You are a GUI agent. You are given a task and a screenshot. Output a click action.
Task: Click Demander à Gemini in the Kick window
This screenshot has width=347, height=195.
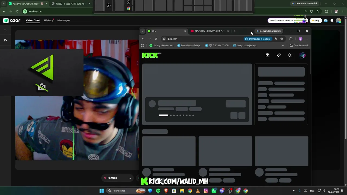coord(269,31)
